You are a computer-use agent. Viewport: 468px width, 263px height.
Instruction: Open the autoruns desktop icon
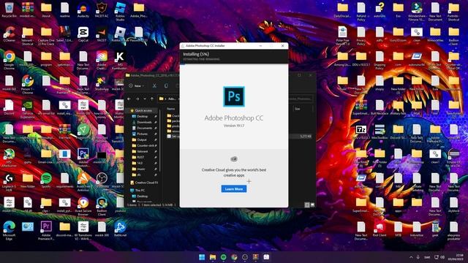[380, 9]
